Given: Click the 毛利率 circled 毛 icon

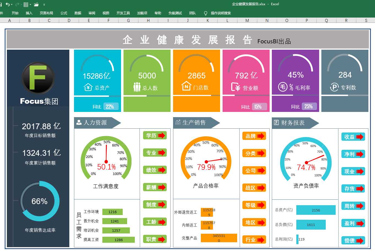Looking at the screenshot, I should (x=283, y=87).
